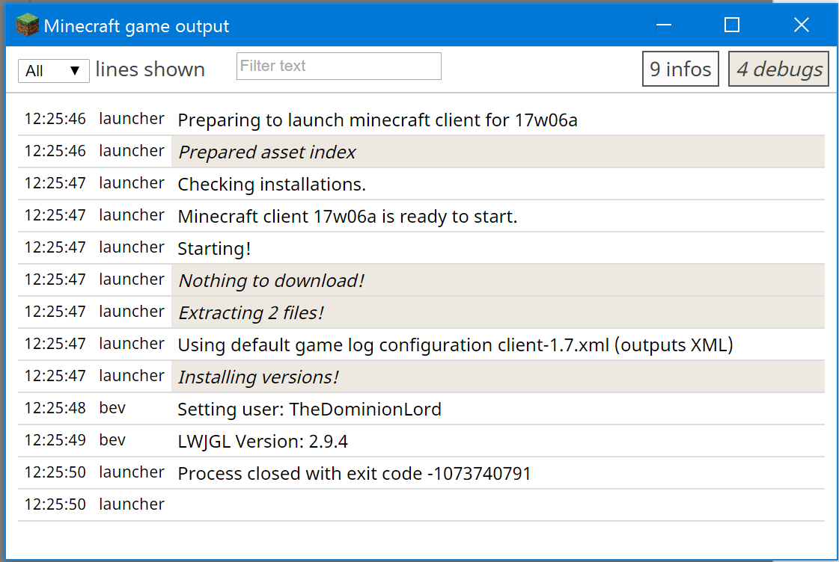Close the Minecraft game output window
The width and height of the screenshot is (839, 562).
click(x=801, y=25)
